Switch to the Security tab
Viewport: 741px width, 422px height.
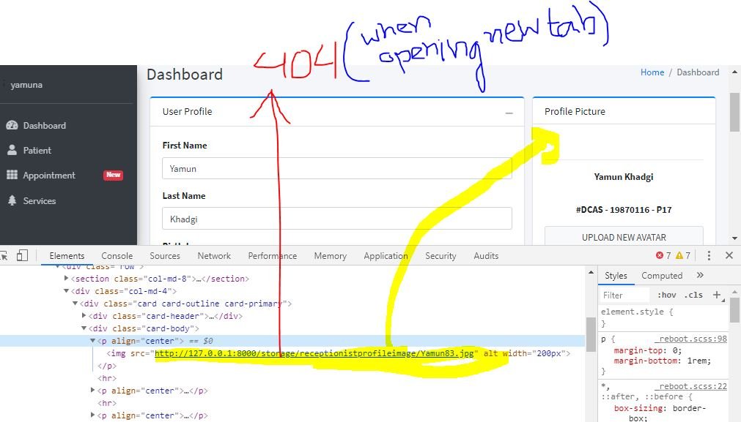[440, 255]
